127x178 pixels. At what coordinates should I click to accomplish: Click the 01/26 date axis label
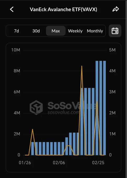point(25,163)
